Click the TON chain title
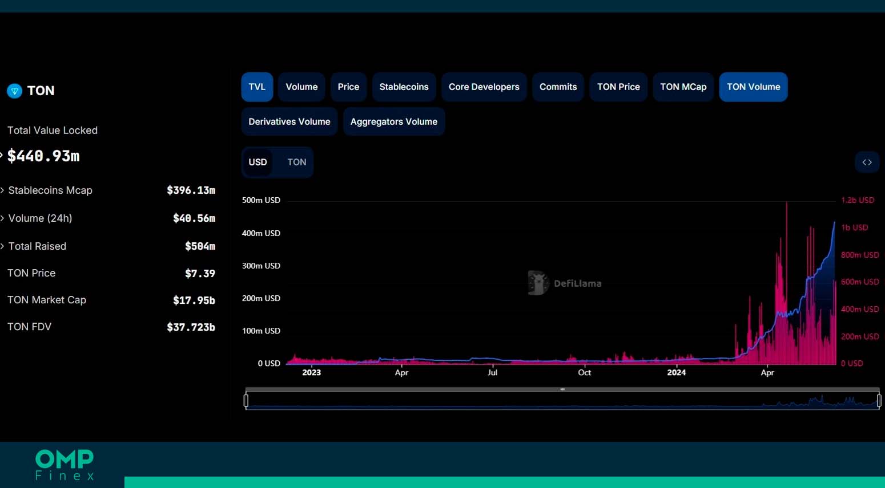 pyautogui.click(x=41, y=91)
